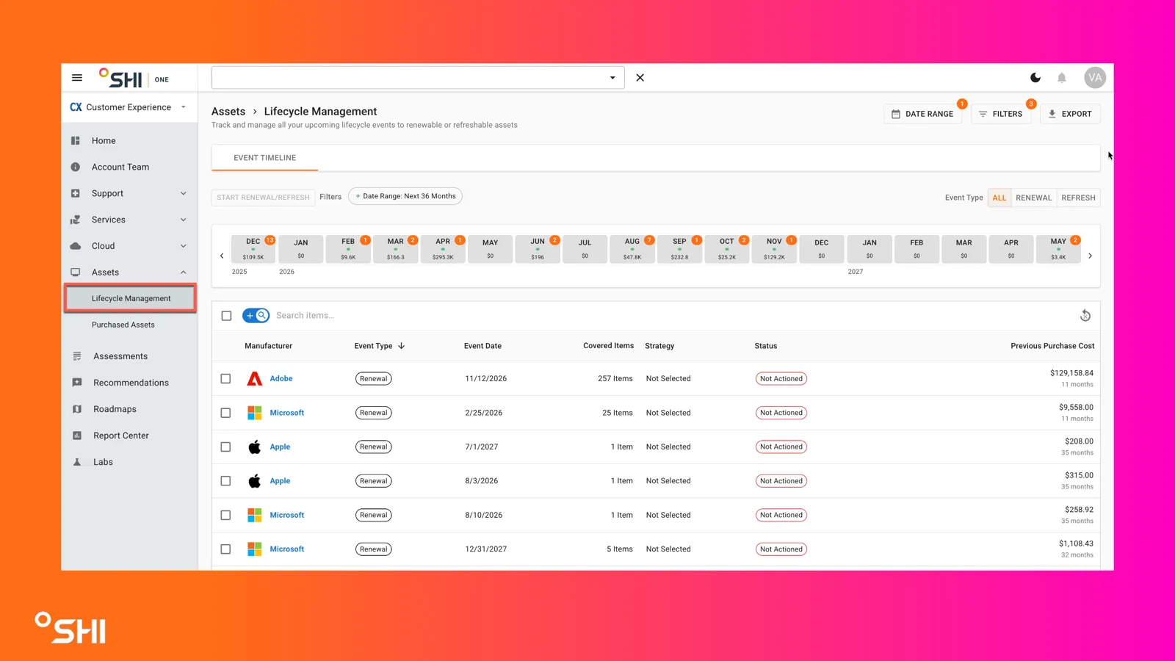
Task: Open Purchased Assets in sidebar
Action: pos(123,325)
